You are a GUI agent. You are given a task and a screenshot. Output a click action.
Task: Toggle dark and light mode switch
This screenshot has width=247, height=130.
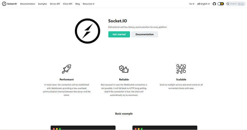point(221,4)
